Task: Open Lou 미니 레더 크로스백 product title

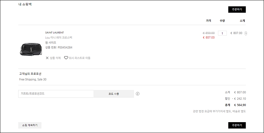Action: coord(59,38)
